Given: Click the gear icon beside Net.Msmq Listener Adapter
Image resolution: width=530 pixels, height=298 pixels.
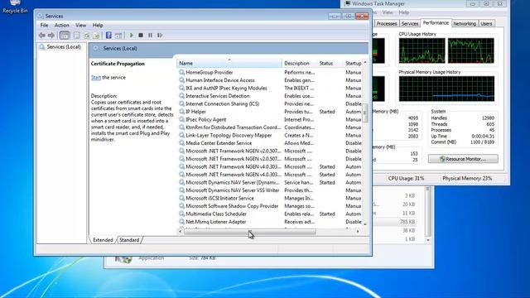Looking at the screenshot, I should (x=182, y=222).
